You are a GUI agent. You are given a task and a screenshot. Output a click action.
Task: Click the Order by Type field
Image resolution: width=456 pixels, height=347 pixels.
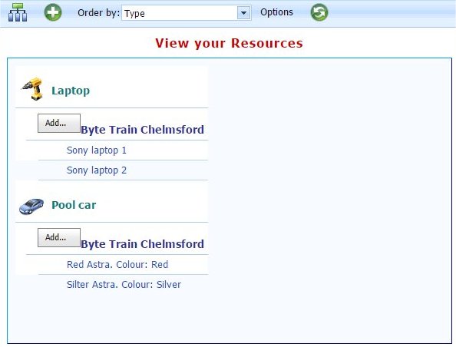(x=186, y=13)
